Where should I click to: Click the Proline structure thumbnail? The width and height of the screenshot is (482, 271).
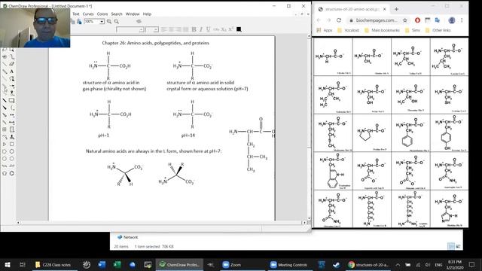pos(371,132)
